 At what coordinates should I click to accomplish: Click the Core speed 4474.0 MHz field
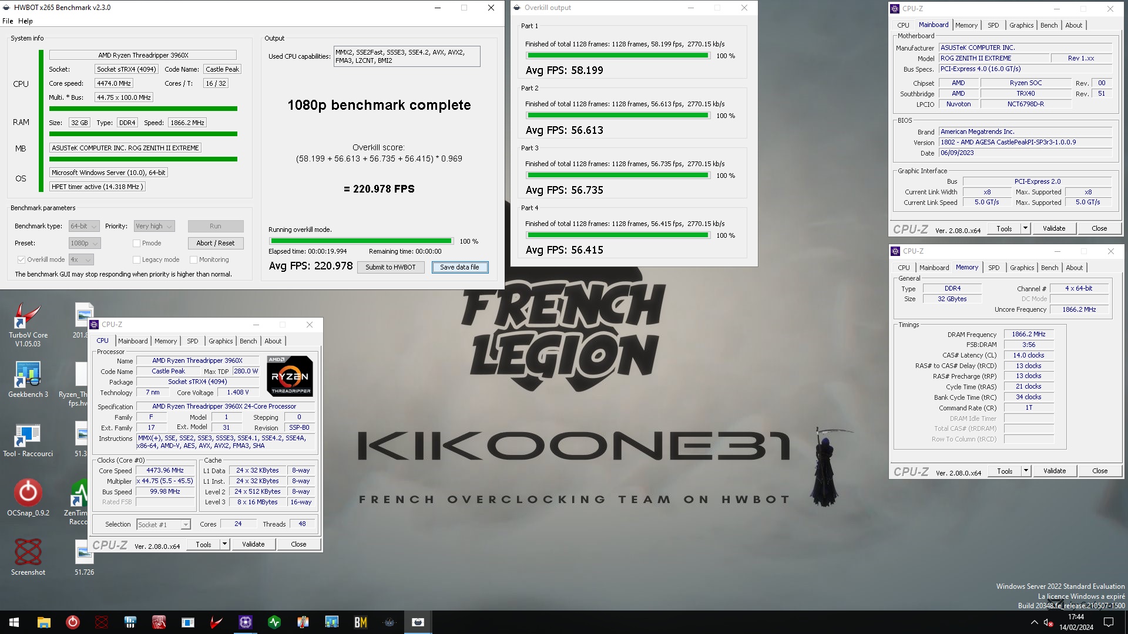click(x=114, y=83)
